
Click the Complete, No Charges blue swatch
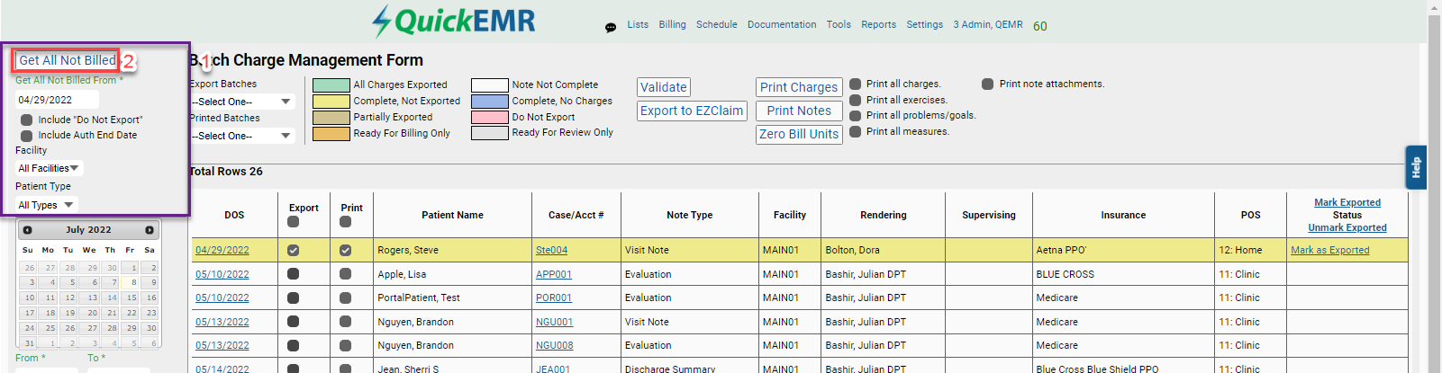pyautogui.click(x=490, y=102)
